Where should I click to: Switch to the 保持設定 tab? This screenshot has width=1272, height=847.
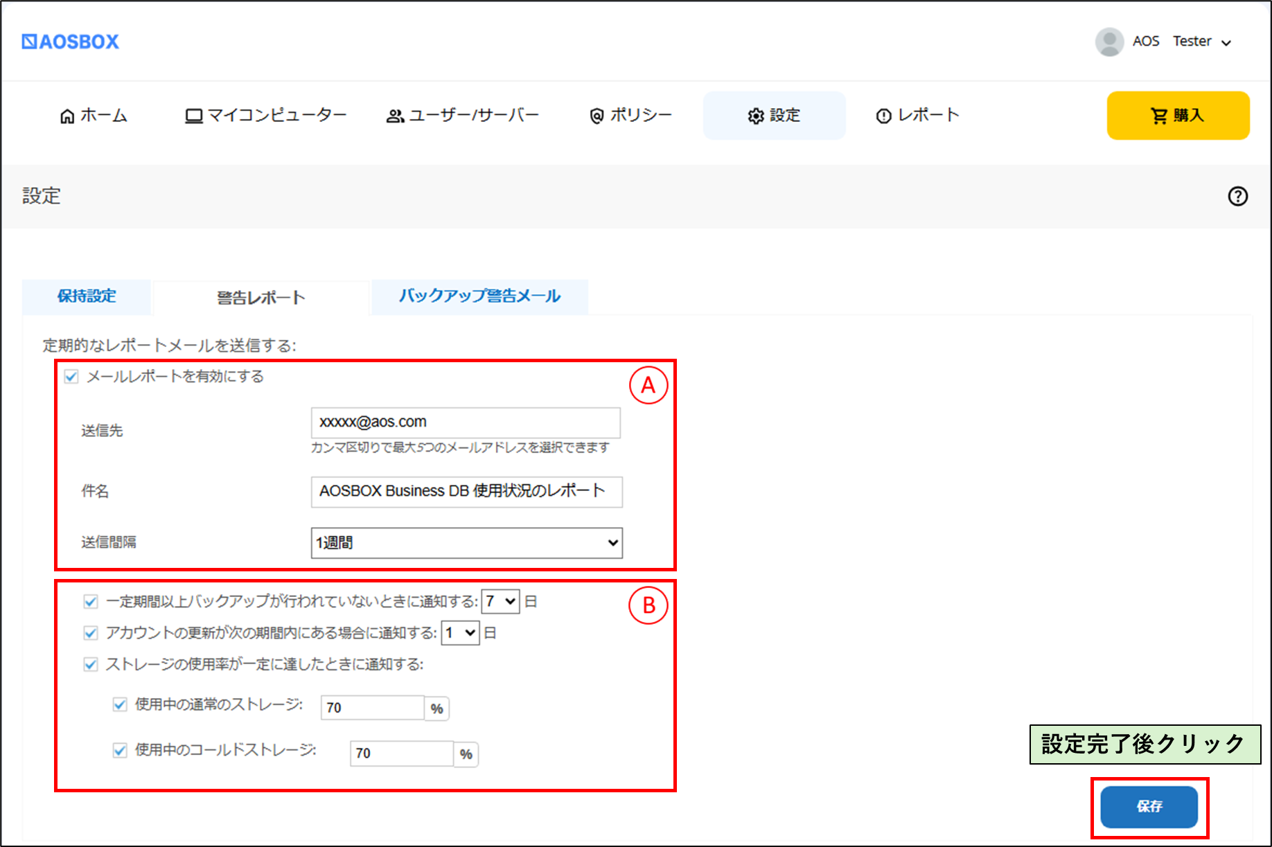[x=87, y=296]
